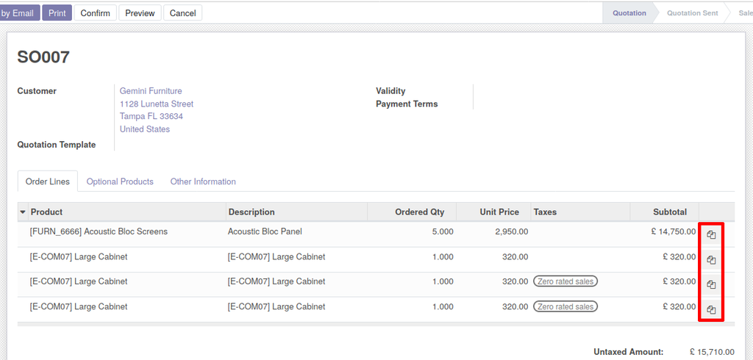Click the 5.000 ordered quantity cell
Screen dimensions: 753x360
click(442, 231)
